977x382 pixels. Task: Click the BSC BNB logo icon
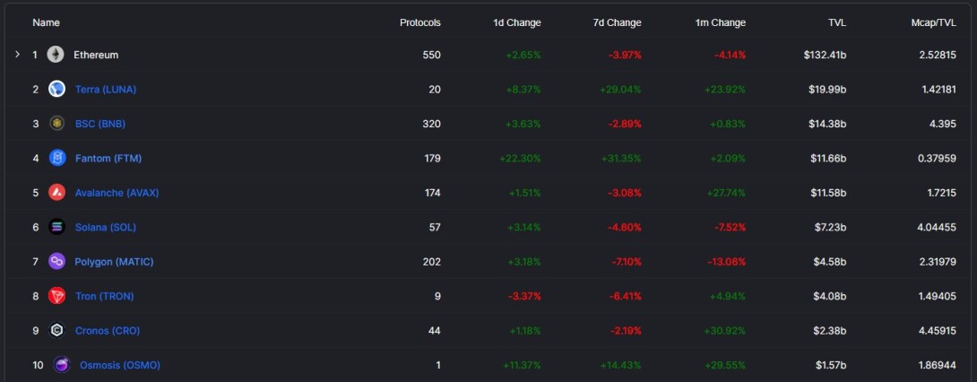point(56,124)
